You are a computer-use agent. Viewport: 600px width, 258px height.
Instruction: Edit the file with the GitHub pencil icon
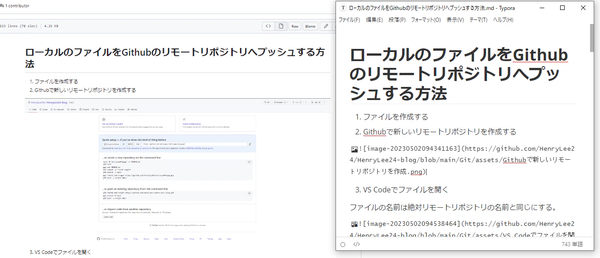326,26
